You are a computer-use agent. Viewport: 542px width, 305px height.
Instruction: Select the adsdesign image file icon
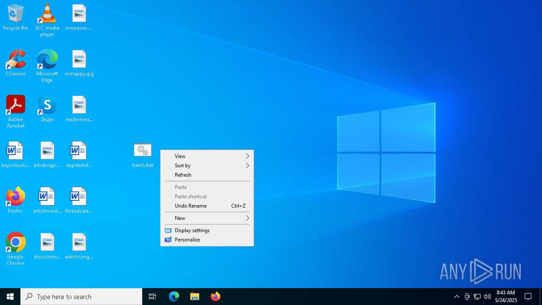47,155
